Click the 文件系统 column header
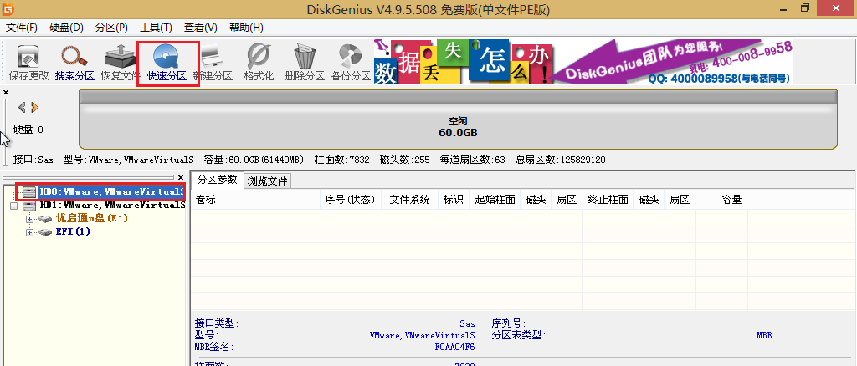 [409, 201]
